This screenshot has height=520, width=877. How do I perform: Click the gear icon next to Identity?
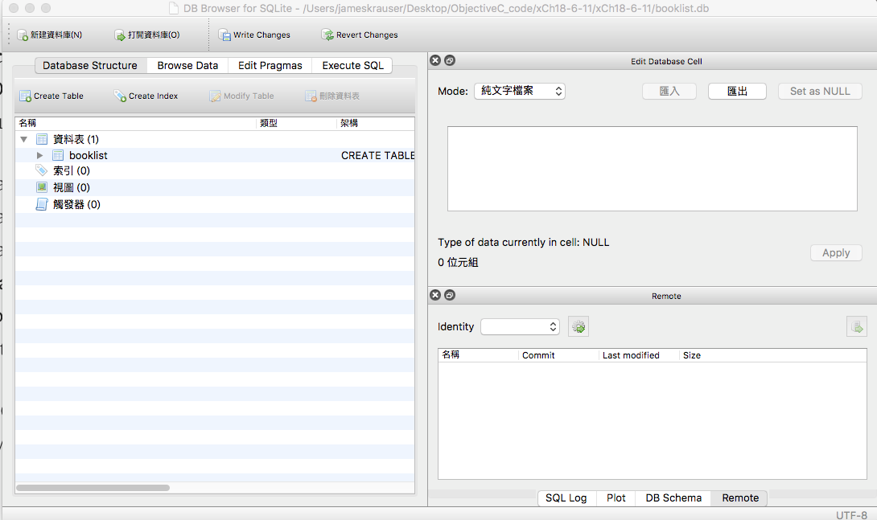[x=578, y=326]
